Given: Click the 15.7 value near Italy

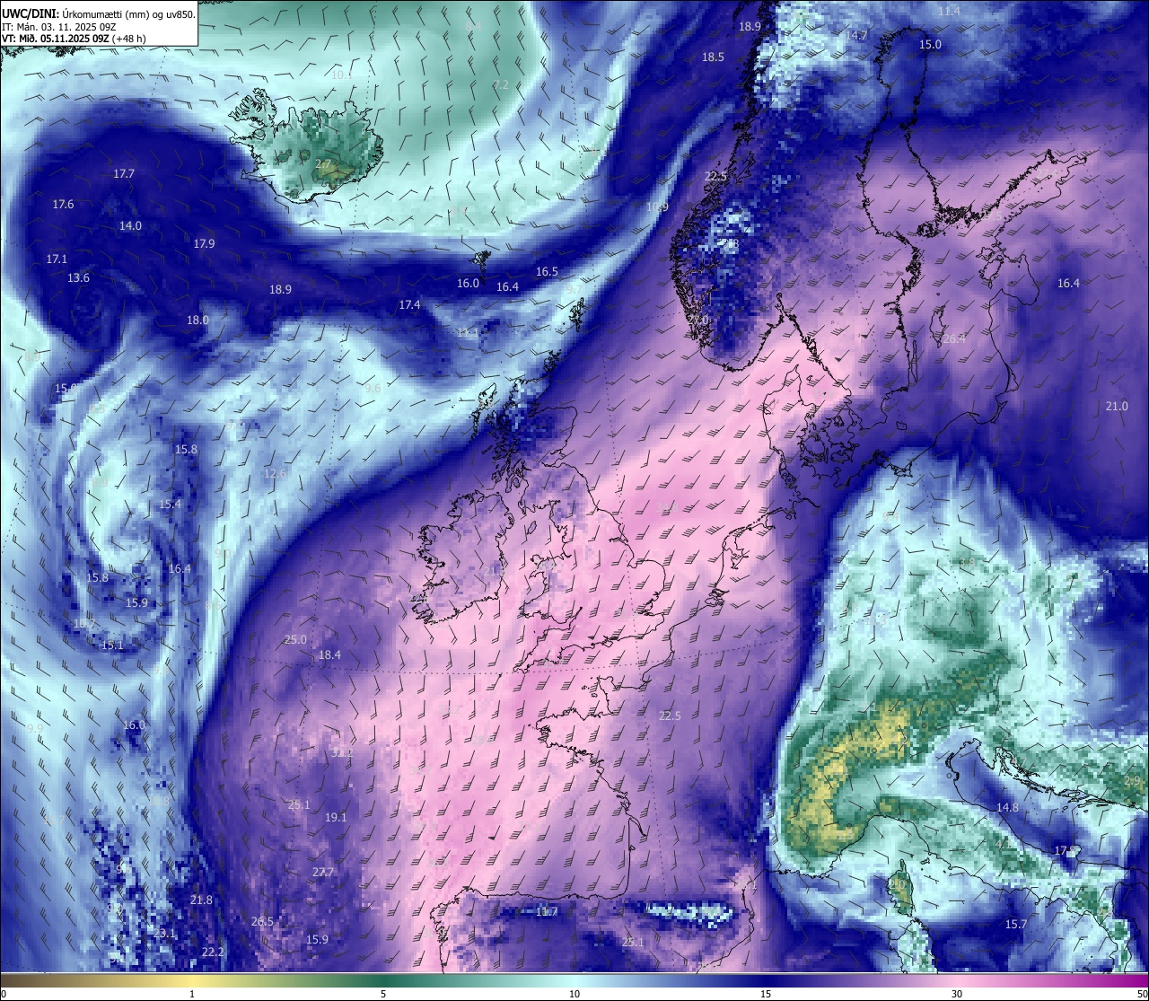Looking at the screenshot, I should point(1015,925).
